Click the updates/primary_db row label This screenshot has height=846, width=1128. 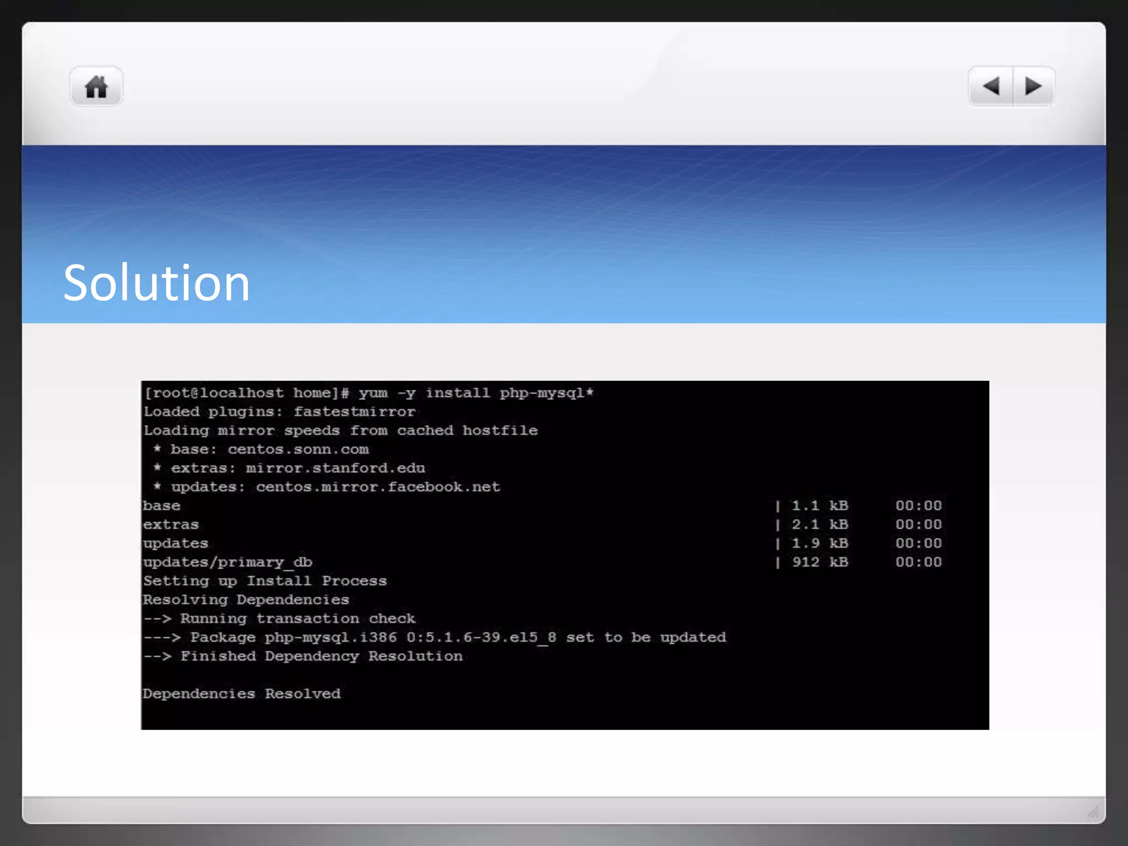coord(227,562)
